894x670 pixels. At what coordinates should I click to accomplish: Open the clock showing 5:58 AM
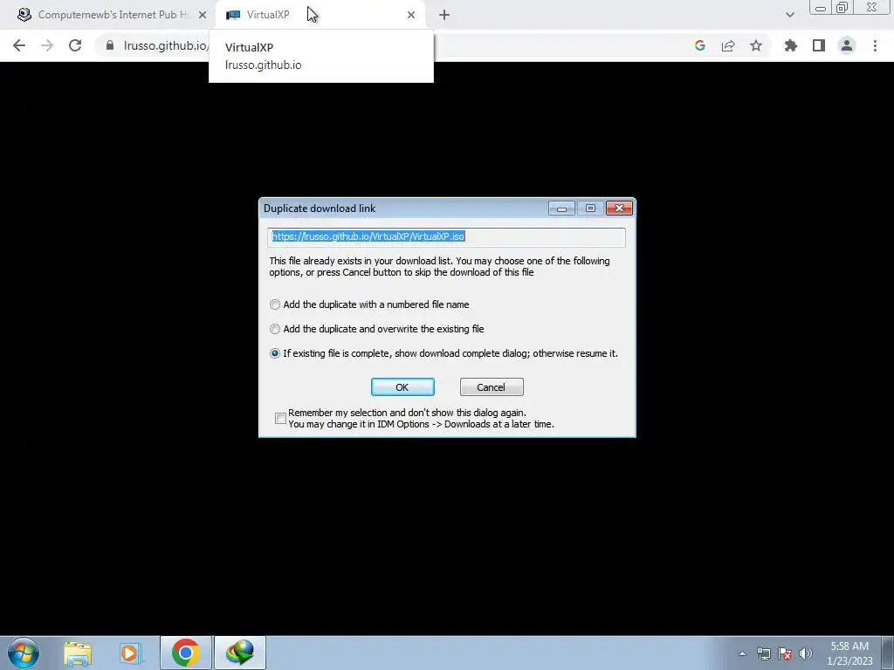pos(849,653)
